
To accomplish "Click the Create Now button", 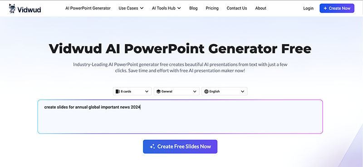I will coord(337,8).
